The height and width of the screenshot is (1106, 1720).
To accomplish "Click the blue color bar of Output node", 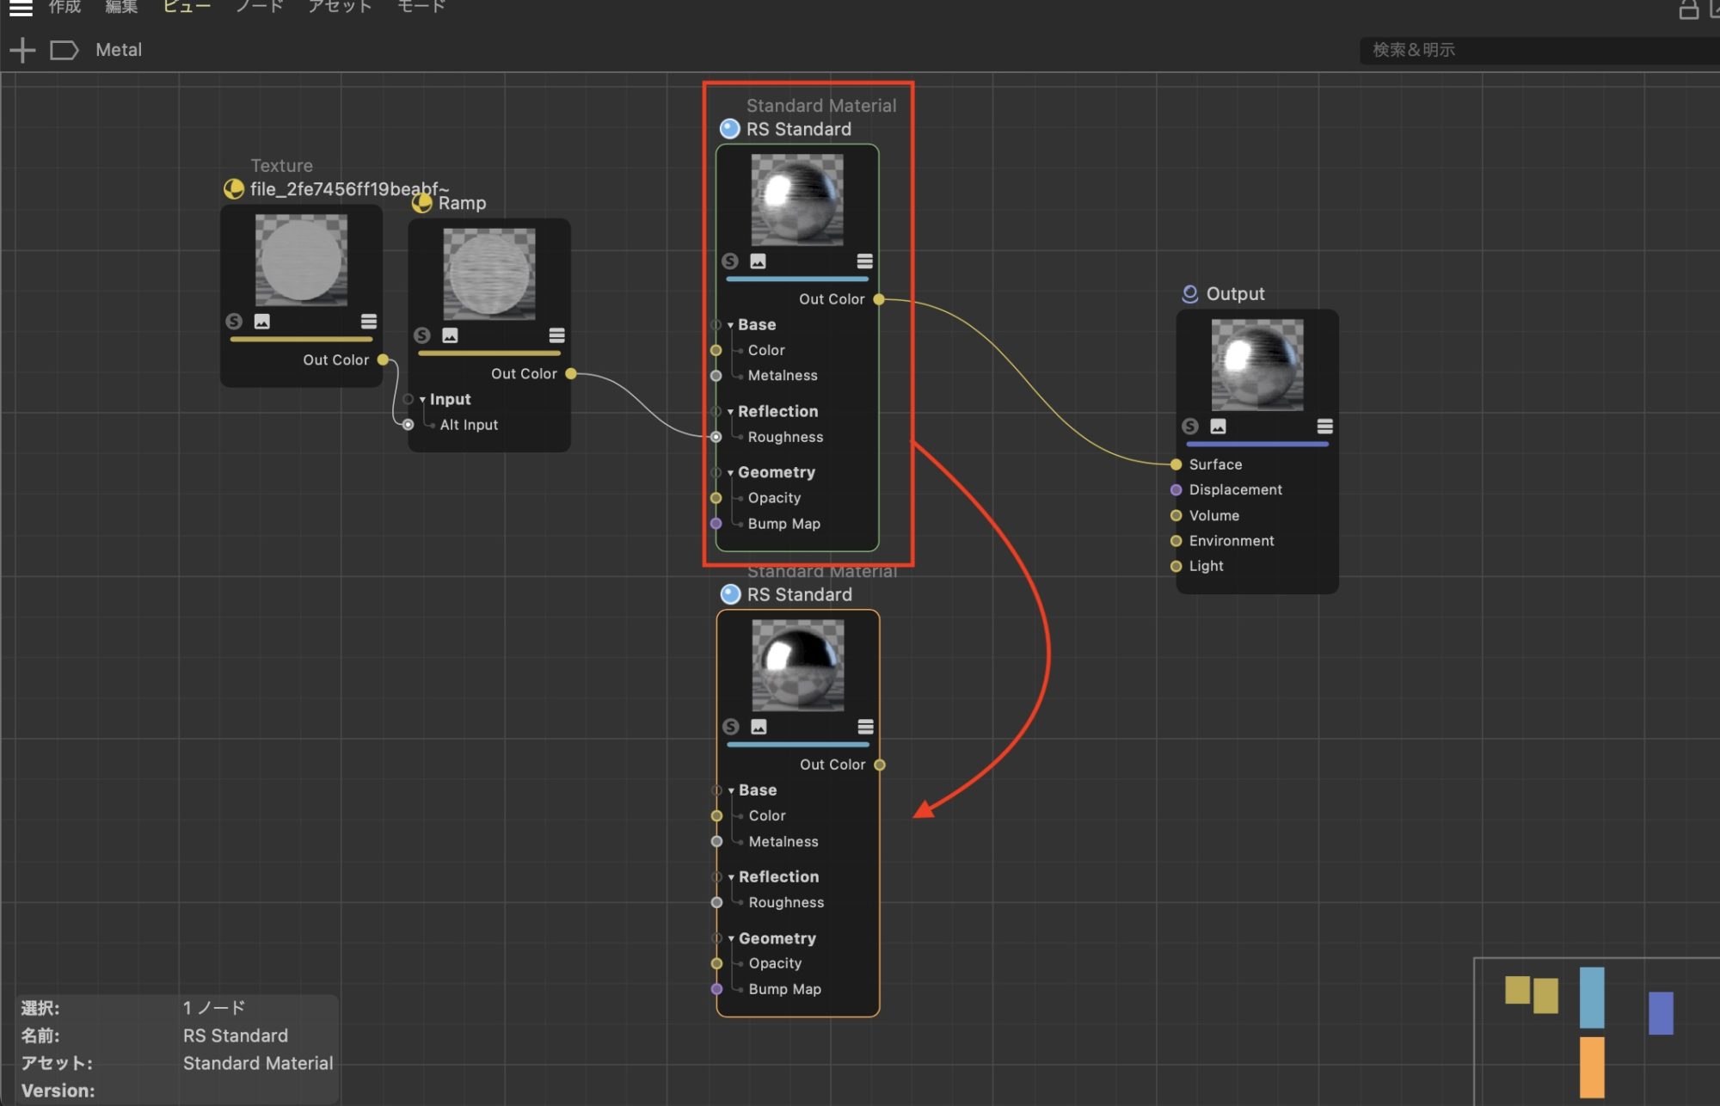I will (x=1256, y=445).
